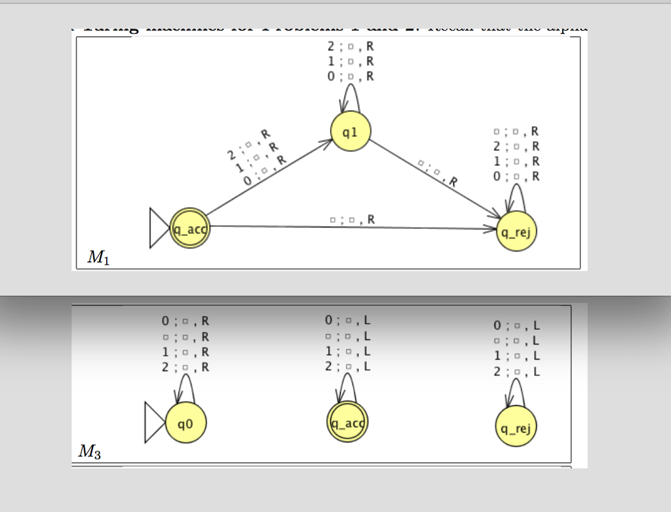671x512 pixels.
Task: Click the q_rej state circle in M3
Action: pos(517,427)
